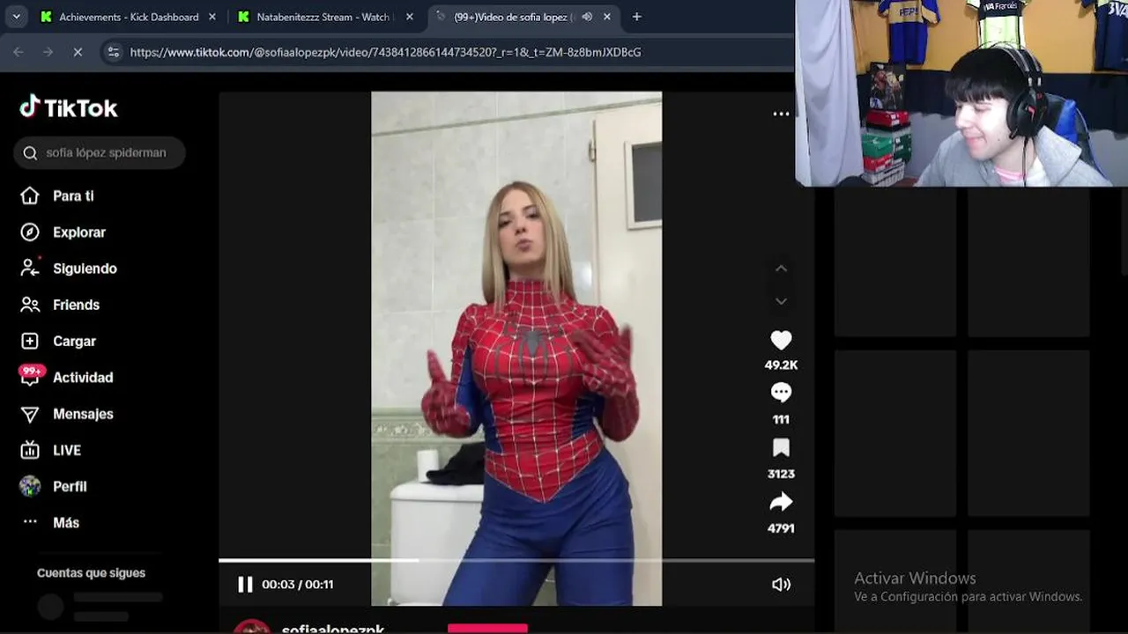Go to previous video with up chevron
Screen dimensions: 1128x634
point(781,268)
